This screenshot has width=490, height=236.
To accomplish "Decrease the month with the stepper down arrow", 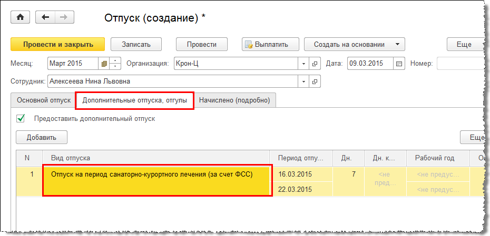I will pyautogui.click(x=115, y=66).
